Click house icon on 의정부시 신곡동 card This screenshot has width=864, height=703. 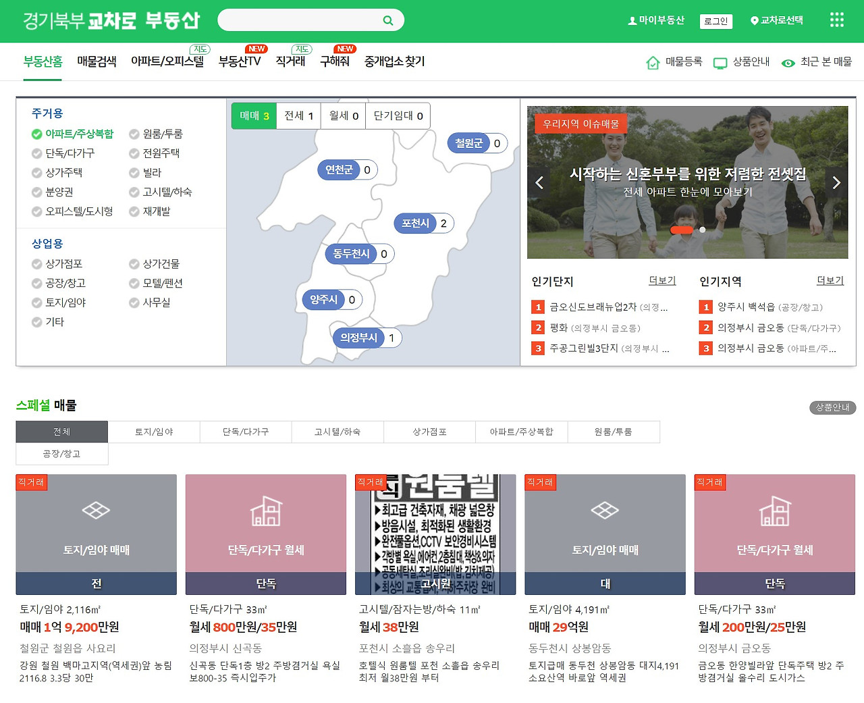266,511
